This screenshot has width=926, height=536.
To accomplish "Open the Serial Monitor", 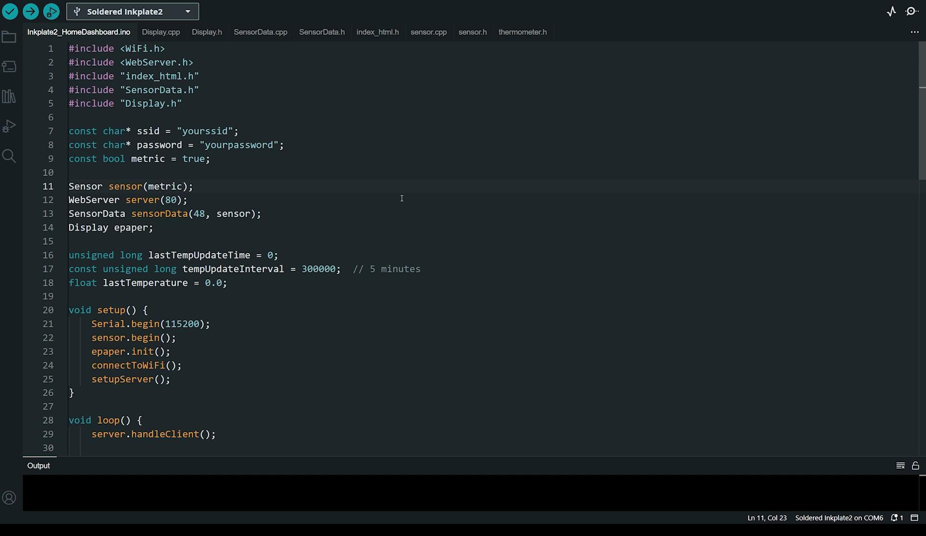I will tap(912, 12).
